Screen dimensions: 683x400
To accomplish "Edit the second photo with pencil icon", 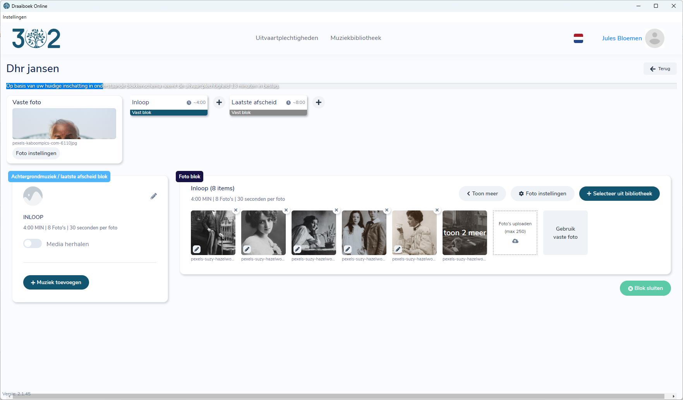I will (247, 249).
